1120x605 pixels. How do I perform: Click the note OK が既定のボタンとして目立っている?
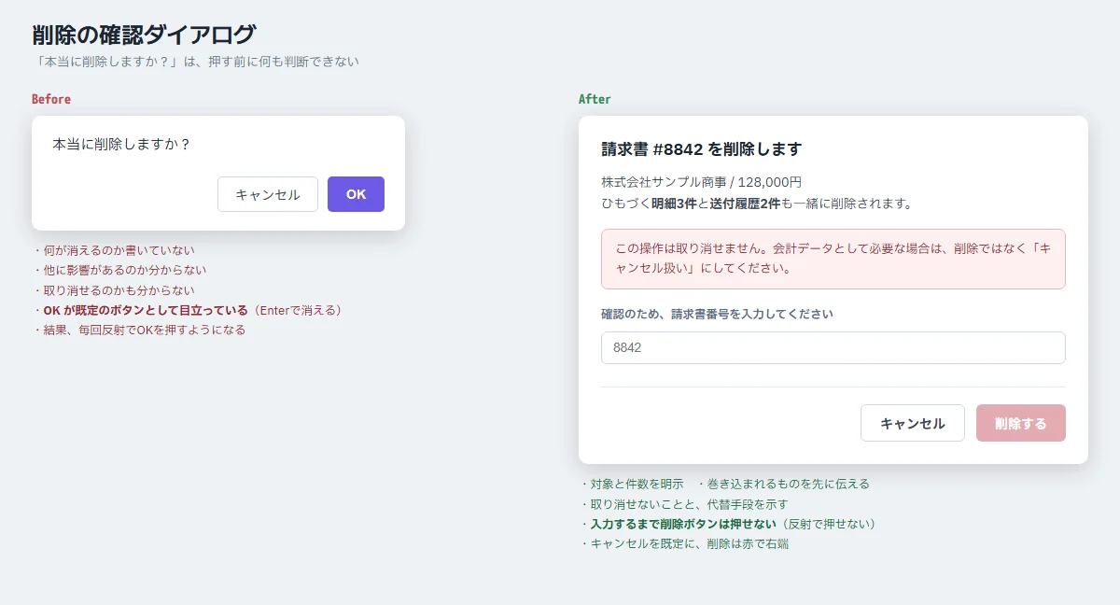tap(189, 310)
